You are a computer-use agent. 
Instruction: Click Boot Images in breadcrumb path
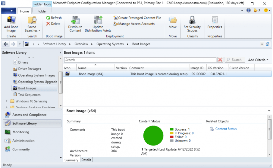tap(141, 44)
